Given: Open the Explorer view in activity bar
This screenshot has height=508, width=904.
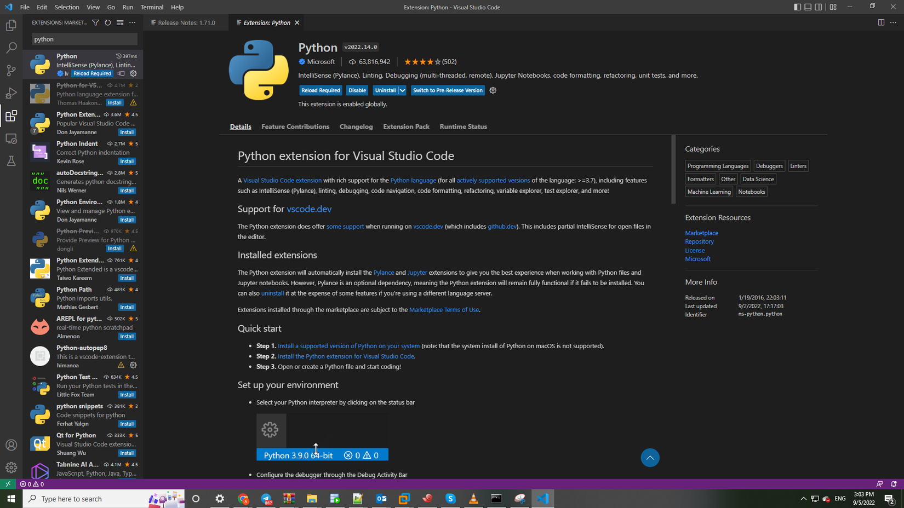Looking at the screenshot, I should point(11,25).
